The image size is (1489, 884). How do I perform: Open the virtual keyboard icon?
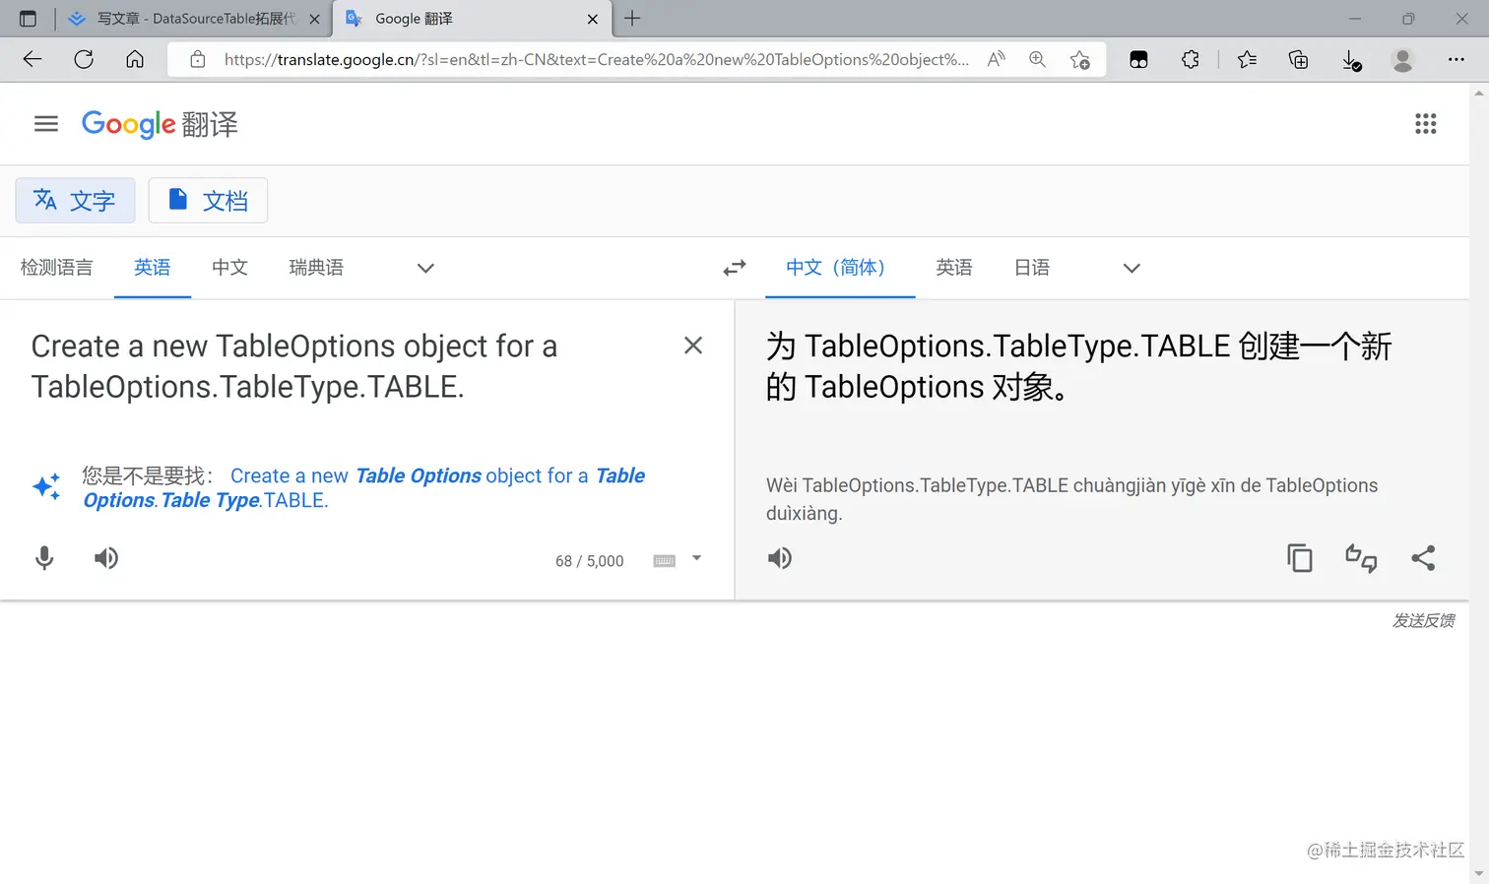pos(665,560)
